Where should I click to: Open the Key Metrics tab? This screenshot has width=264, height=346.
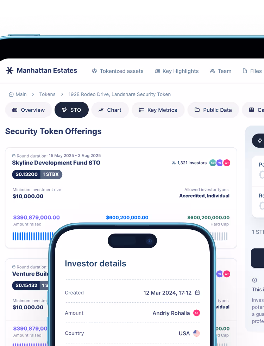(158, 110)
